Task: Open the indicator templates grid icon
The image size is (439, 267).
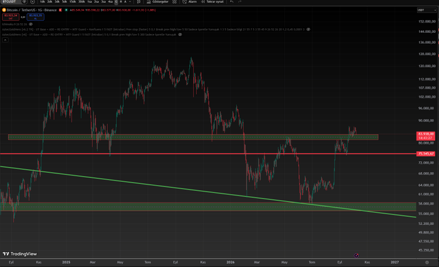Action: (174, 2)
